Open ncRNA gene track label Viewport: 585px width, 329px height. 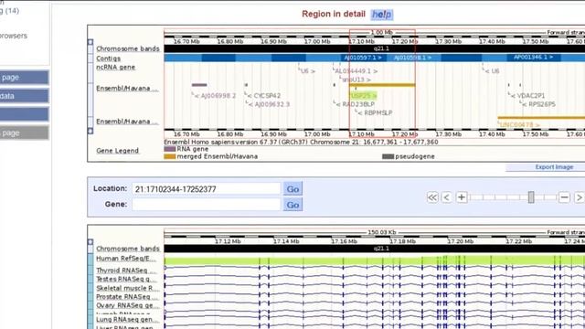116,67
